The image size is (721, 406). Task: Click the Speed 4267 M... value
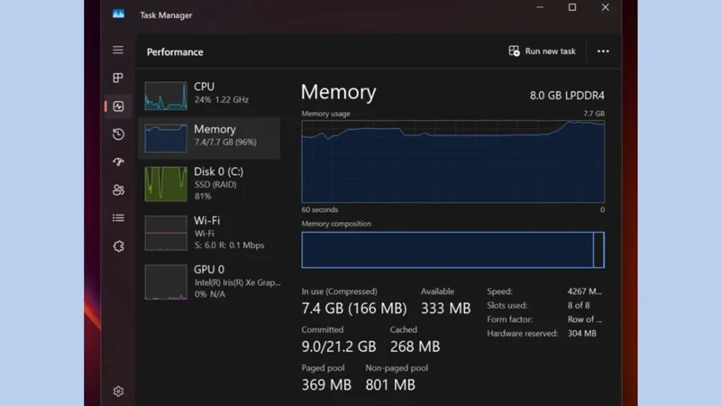pyautogui.click(x=584, y=291)
